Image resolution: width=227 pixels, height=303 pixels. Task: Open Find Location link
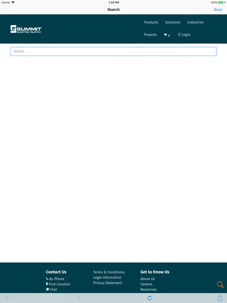point(58,284)
